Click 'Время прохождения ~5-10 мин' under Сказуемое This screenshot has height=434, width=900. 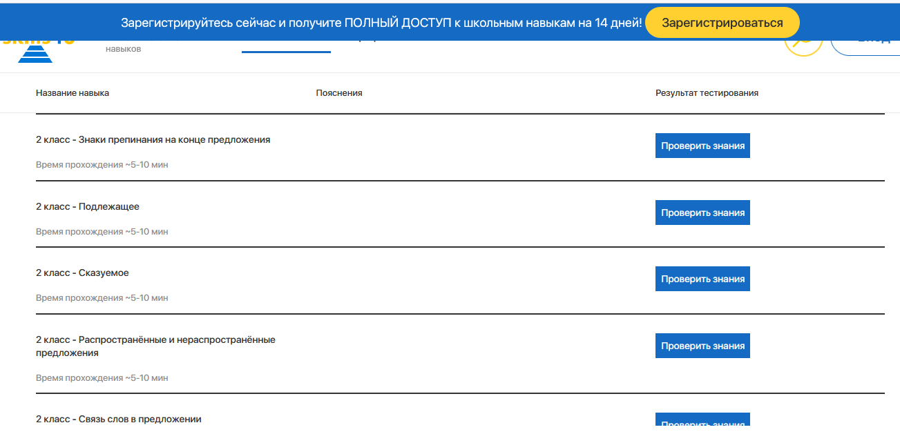point(102,298)
